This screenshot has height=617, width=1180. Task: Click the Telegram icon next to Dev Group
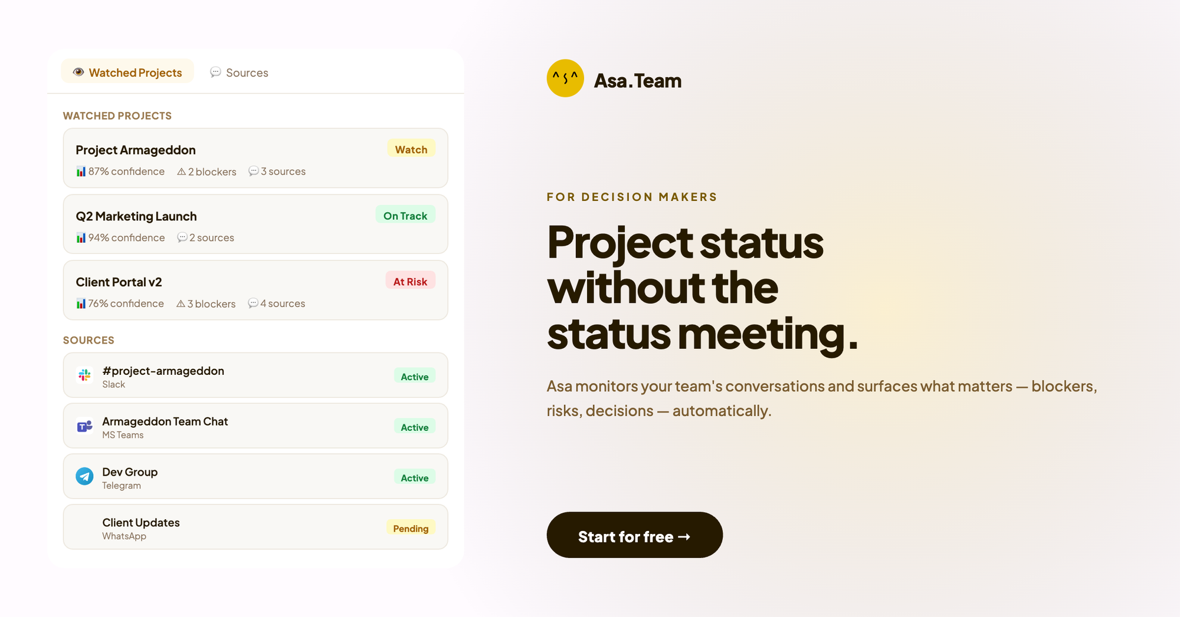click(x=84, y=476)
